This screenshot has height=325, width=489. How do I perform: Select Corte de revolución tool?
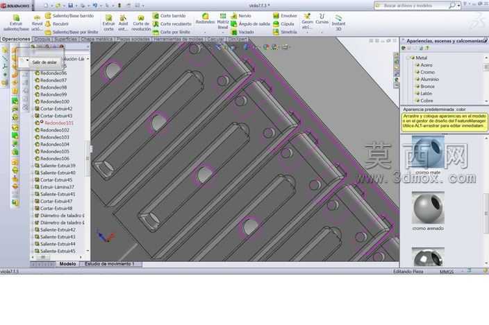tap(141, 23)
